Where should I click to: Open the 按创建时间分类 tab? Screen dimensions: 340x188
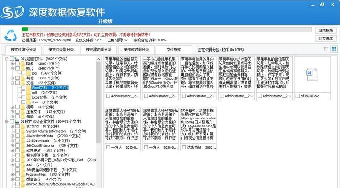pyautogui.click(x=99, y=50)
